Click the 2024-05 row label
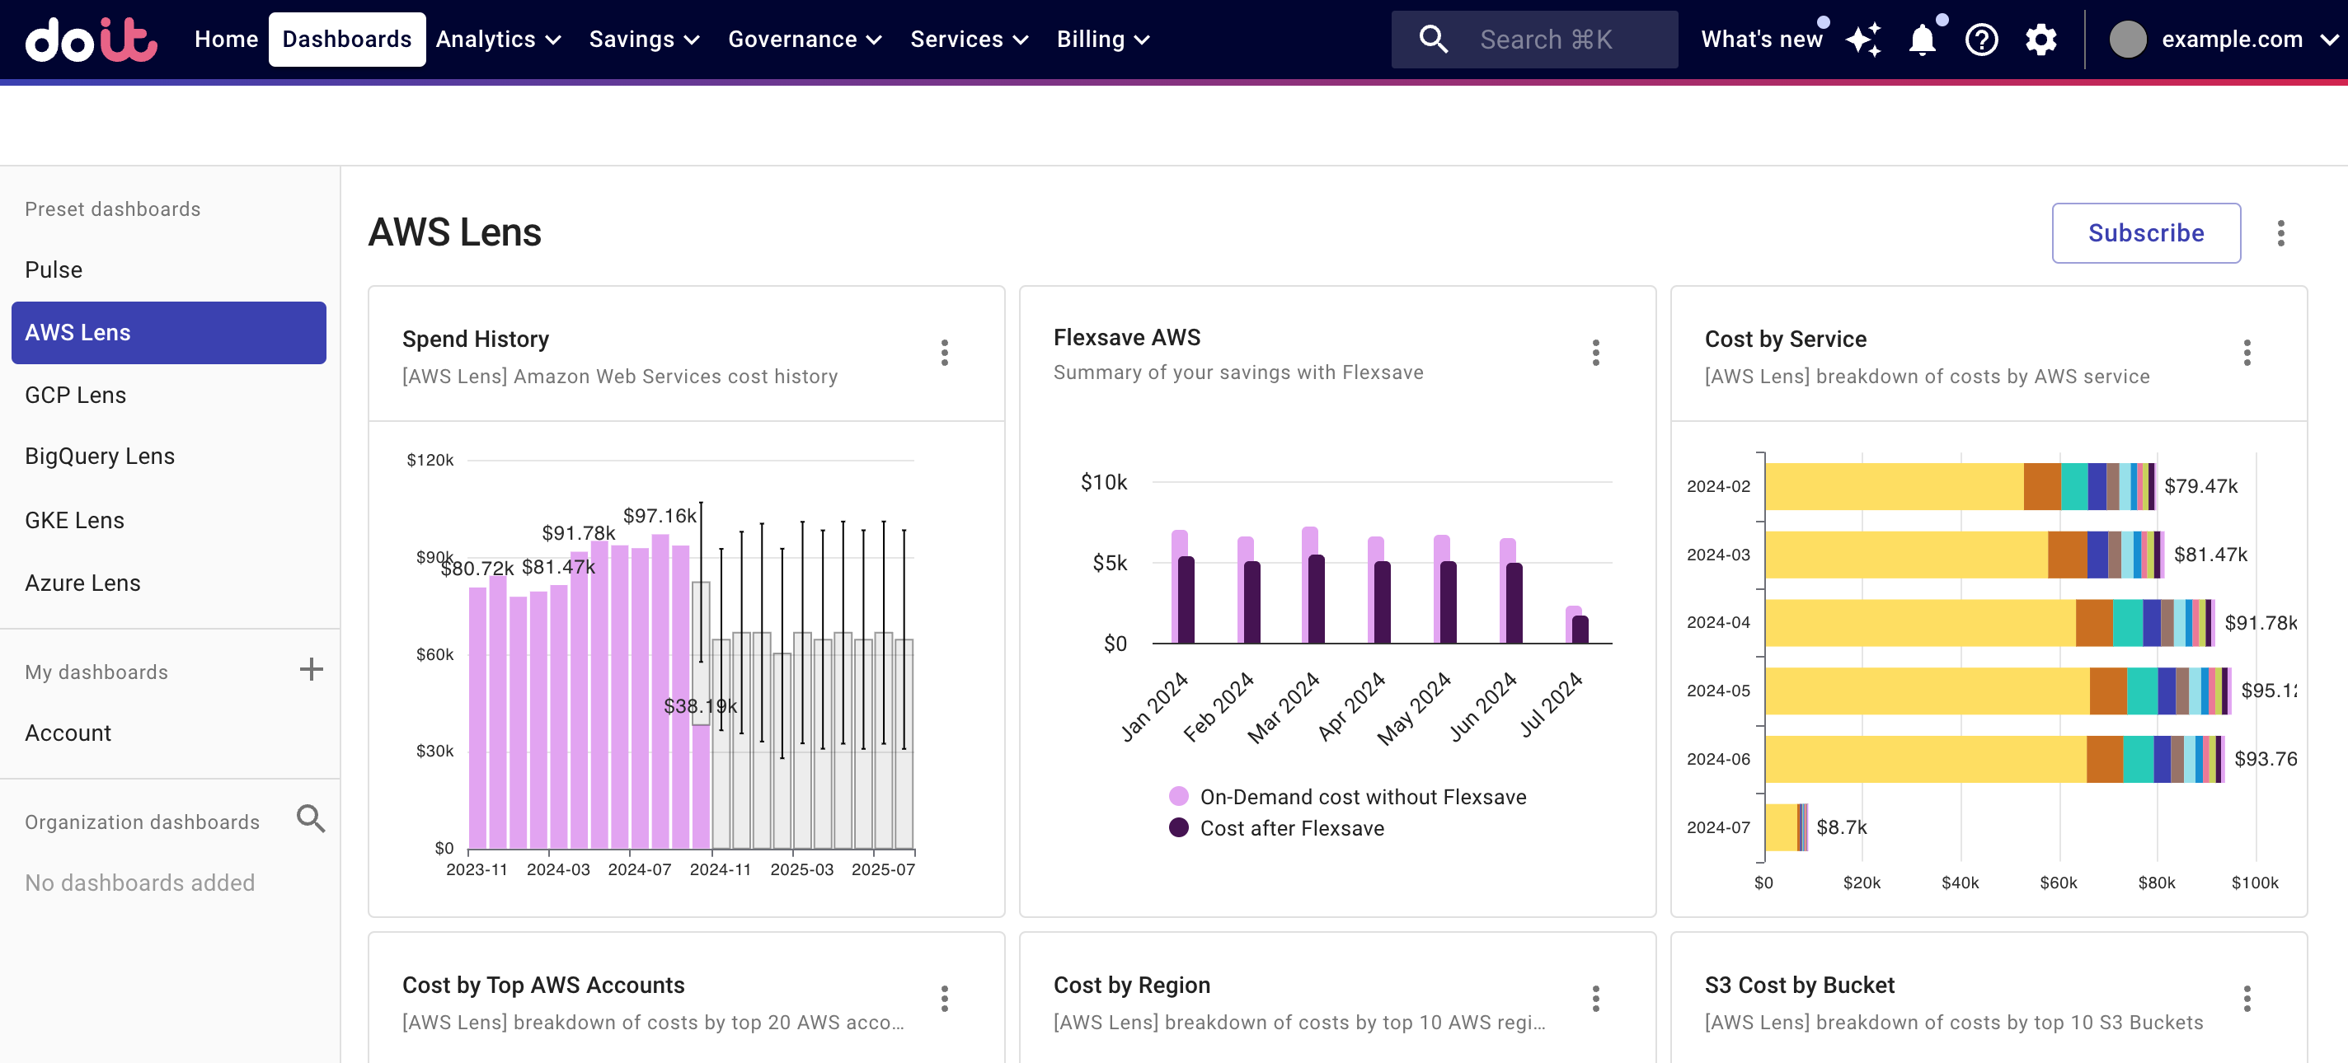The image size is (2348, 1063). (1718, 691)
